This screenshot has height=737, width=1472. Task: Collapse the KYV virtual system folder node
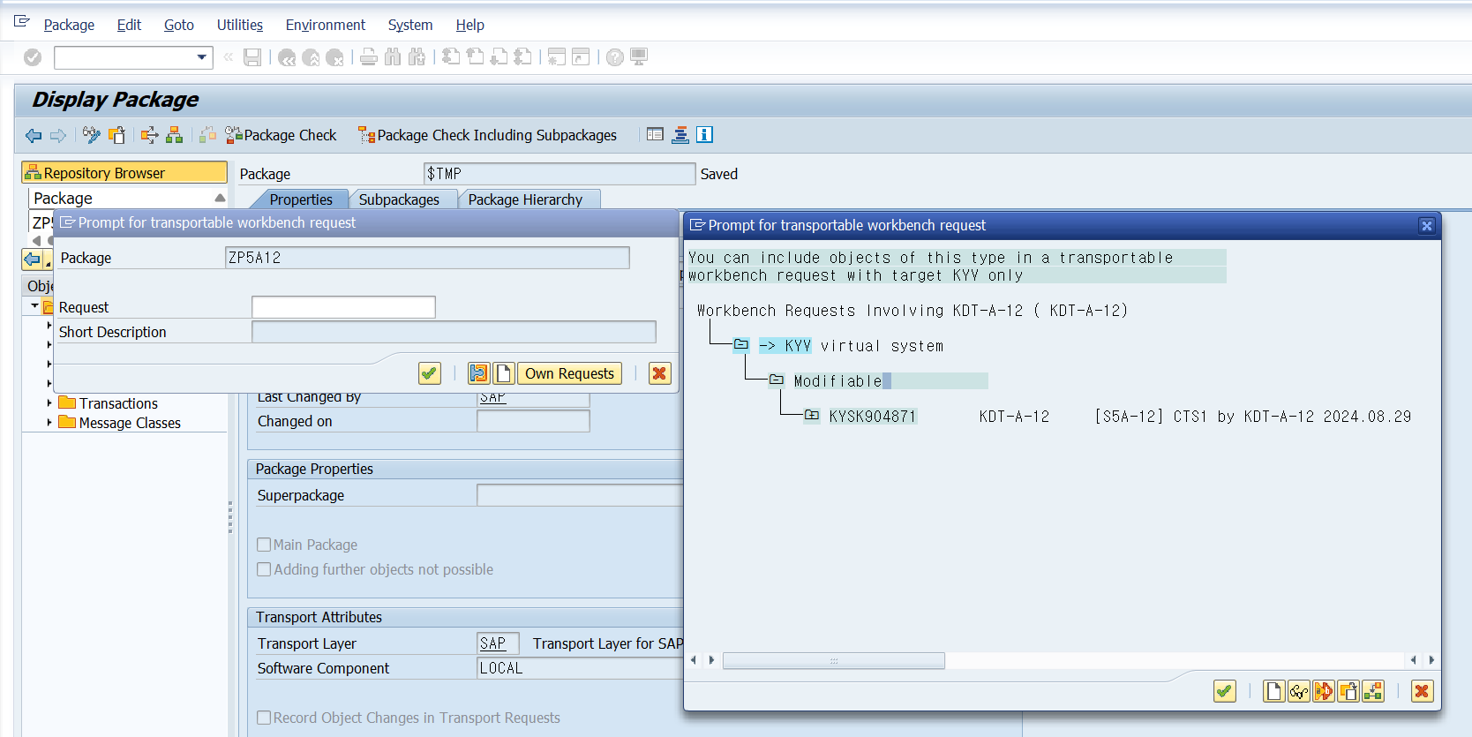(x=741, y=345)
